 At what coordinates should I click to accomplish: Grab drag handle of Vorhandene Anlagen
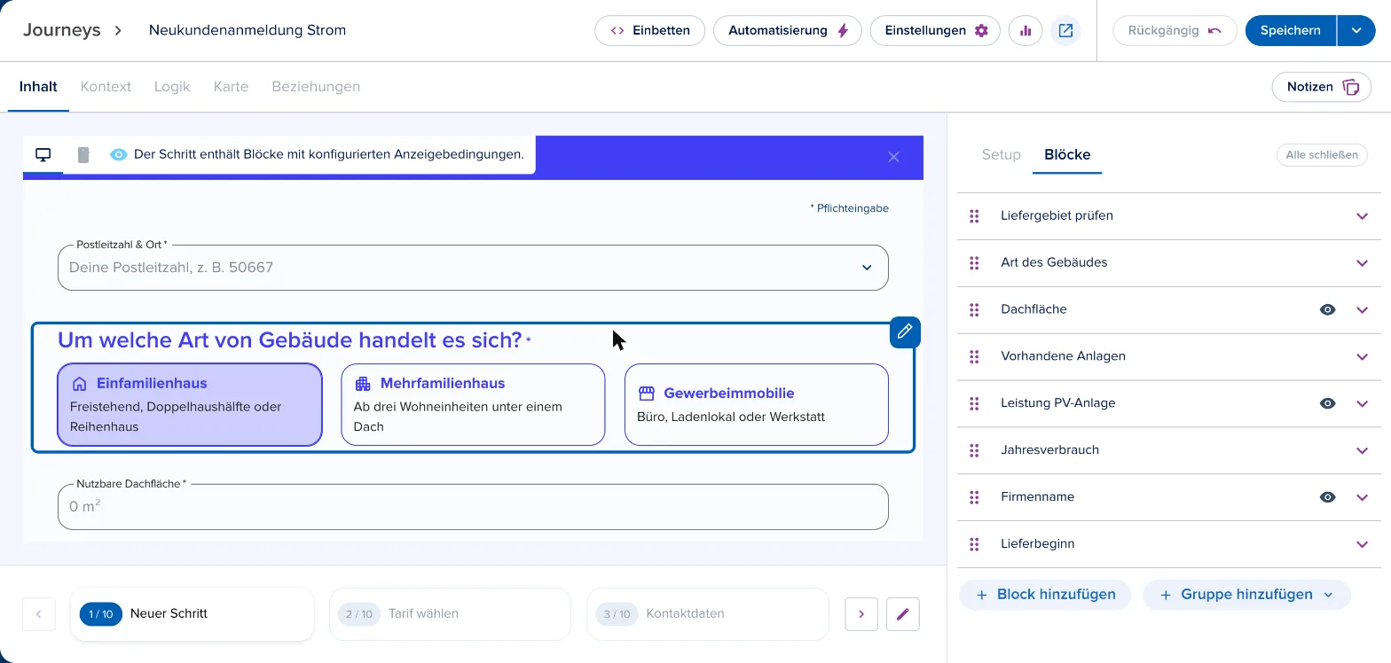(x=974, y=356)
